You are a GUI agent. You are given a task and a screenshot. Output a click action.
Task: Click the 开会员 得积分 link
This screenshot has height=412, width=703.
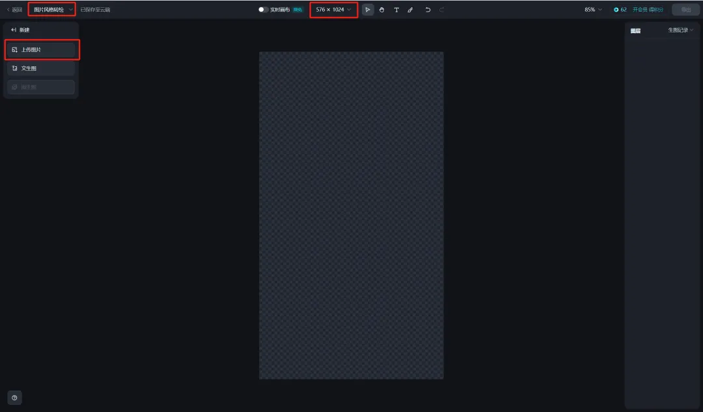click(648, 9)
